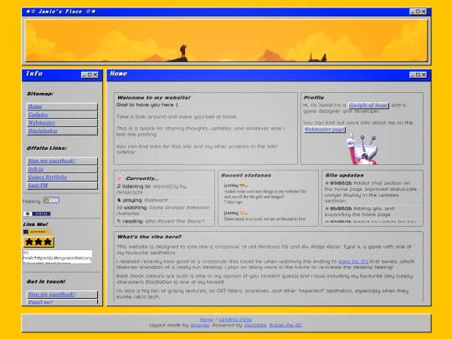
Task: Click the 'watching: Game Grumps' row
Action: (163, 210)
